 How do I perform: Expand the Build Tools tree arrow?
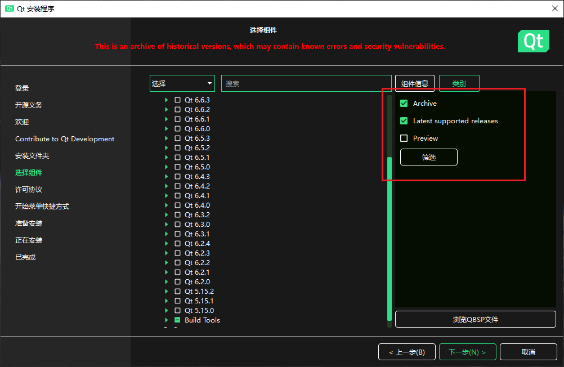166,320
